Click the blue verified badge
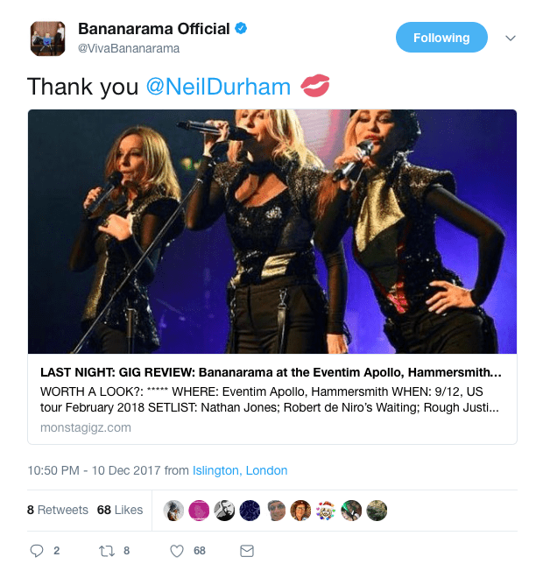This screenshot has height=585, width=543. click(x=242, y=29)
